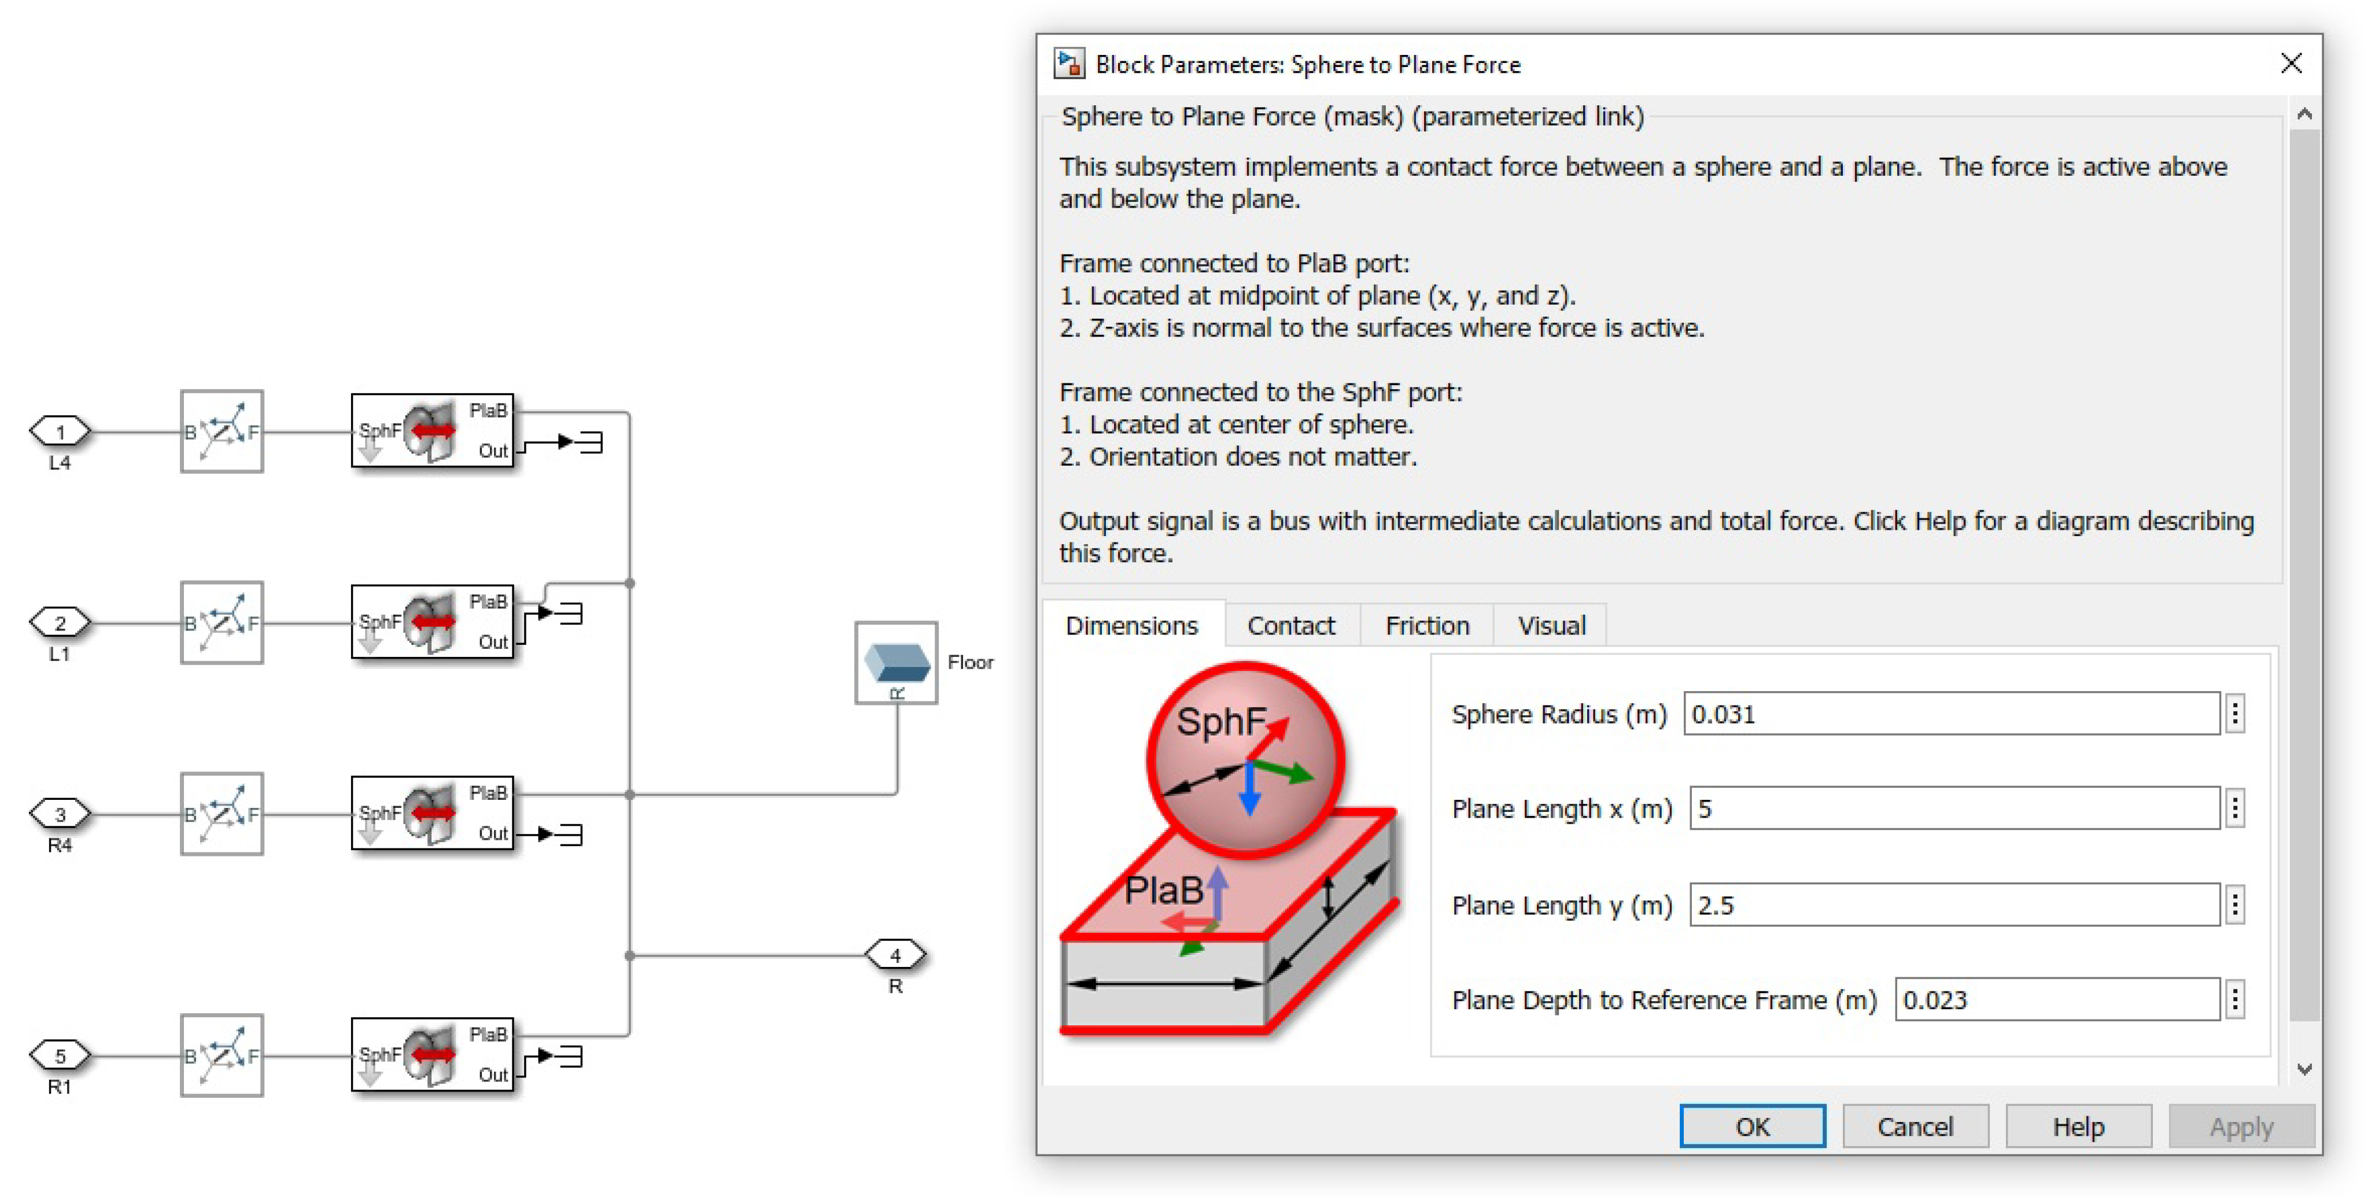Select connection port 5 labeled R1
Viewport: 2364px width, 1196px height.
[x=61, y=1055]
